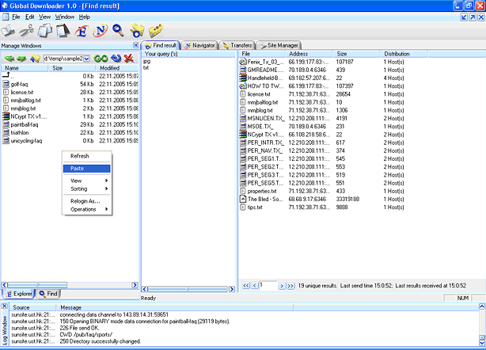The height and width of the screenshot is (350, 486).
Task: Click the 'jpg' query entry
Action: click(x=146, y=62)
